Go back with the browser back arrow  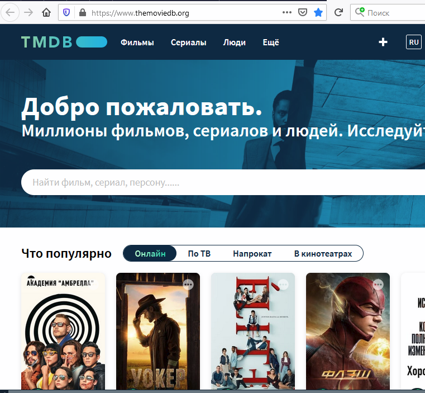pos(10,12)
